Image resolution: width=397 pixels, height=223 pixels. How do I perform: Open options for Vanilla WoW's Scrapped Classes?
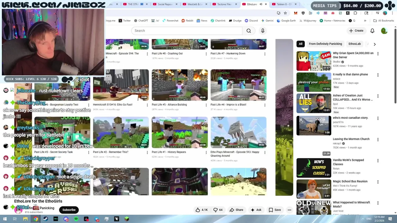tap(378, 161)
